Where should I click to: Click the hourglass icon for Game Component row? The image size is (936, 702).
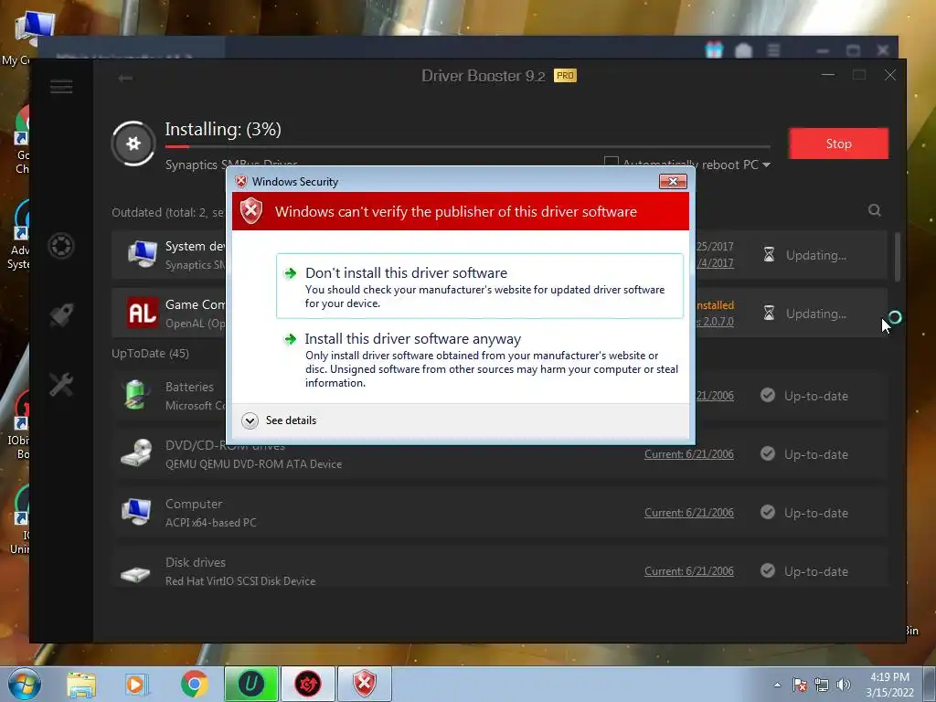tap(769, 314)
